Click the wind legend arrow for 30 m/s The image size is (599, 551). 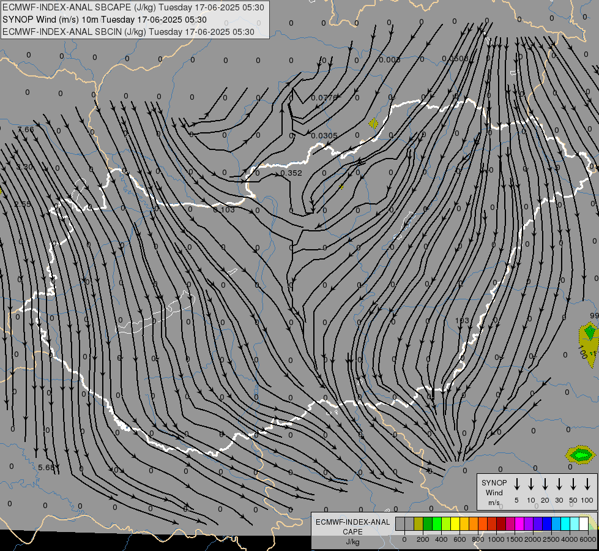point(559,484)
